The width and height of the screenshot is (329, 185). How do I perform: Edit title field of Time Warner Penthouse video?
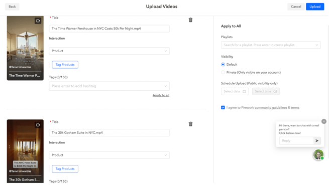tap(109, 29)
